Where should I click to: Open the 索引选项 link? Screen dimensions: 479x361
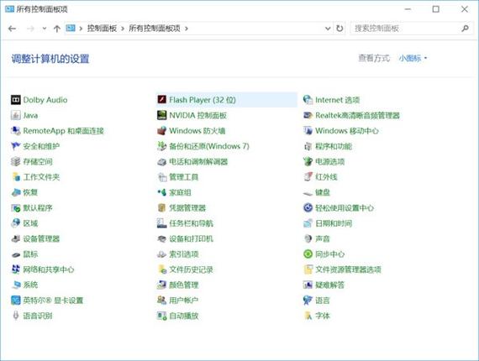coord(184,254)
